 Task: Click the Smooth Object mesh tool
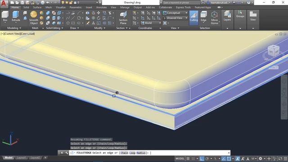[x=34, y=18]
